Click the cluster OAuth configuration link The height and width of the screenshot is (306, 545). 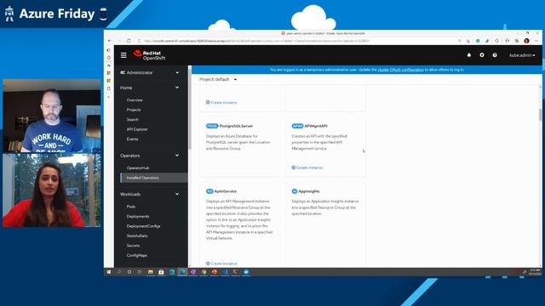pos(401,70)
